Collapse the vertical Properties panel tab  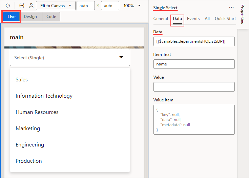[x=243, y=14]
